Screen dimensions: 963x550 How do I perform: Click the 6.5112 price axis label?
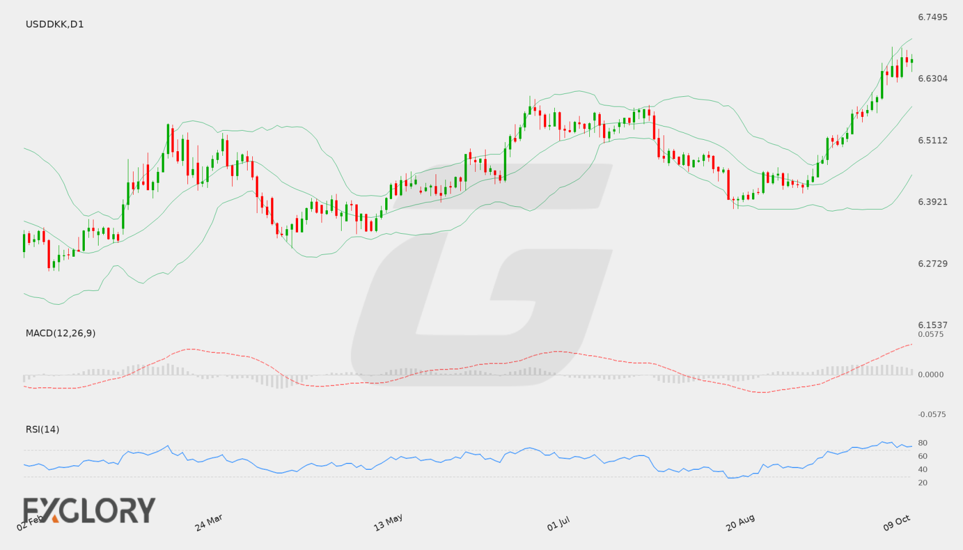[x=933, y=140]
